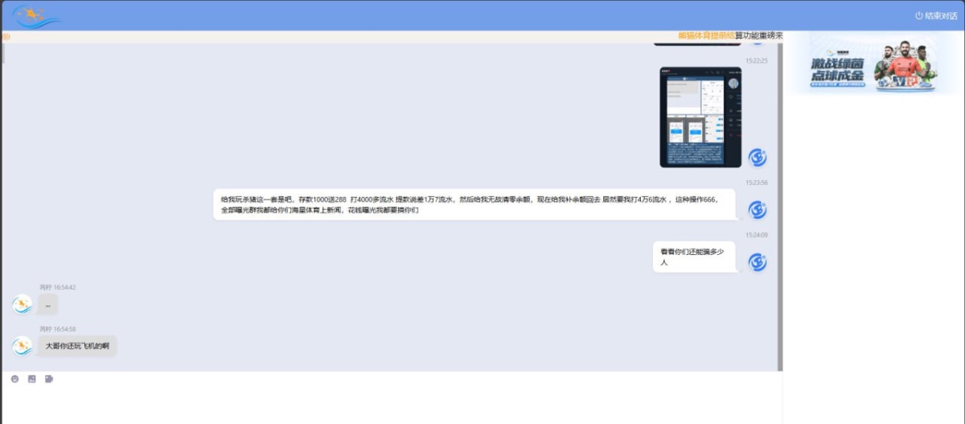Click the image upload icon
965x424 pixels.
pyautogui.click(x=32, y=379)
